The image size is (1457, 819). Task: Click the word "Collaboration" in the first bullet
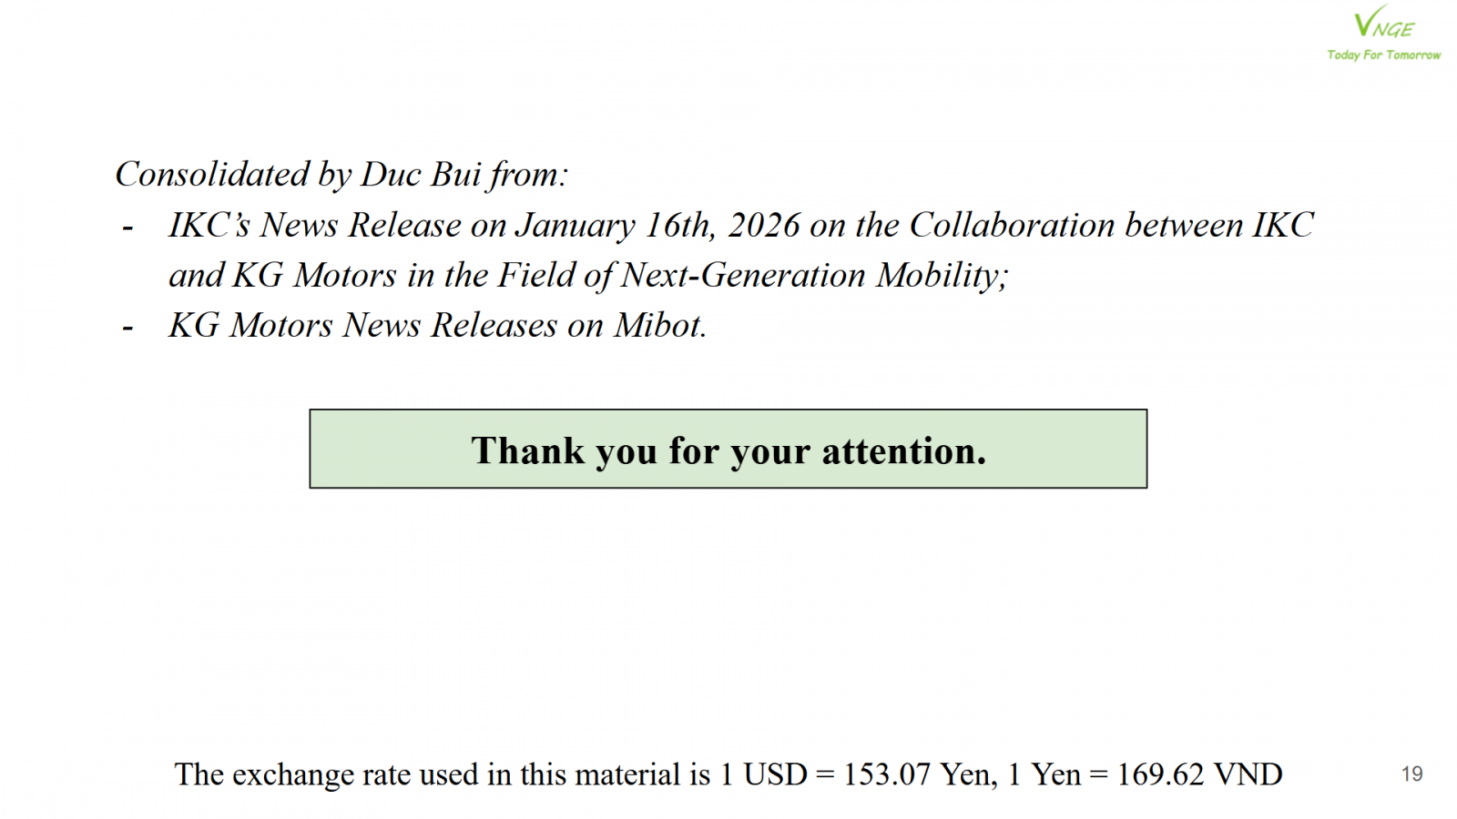point(1012,226)
